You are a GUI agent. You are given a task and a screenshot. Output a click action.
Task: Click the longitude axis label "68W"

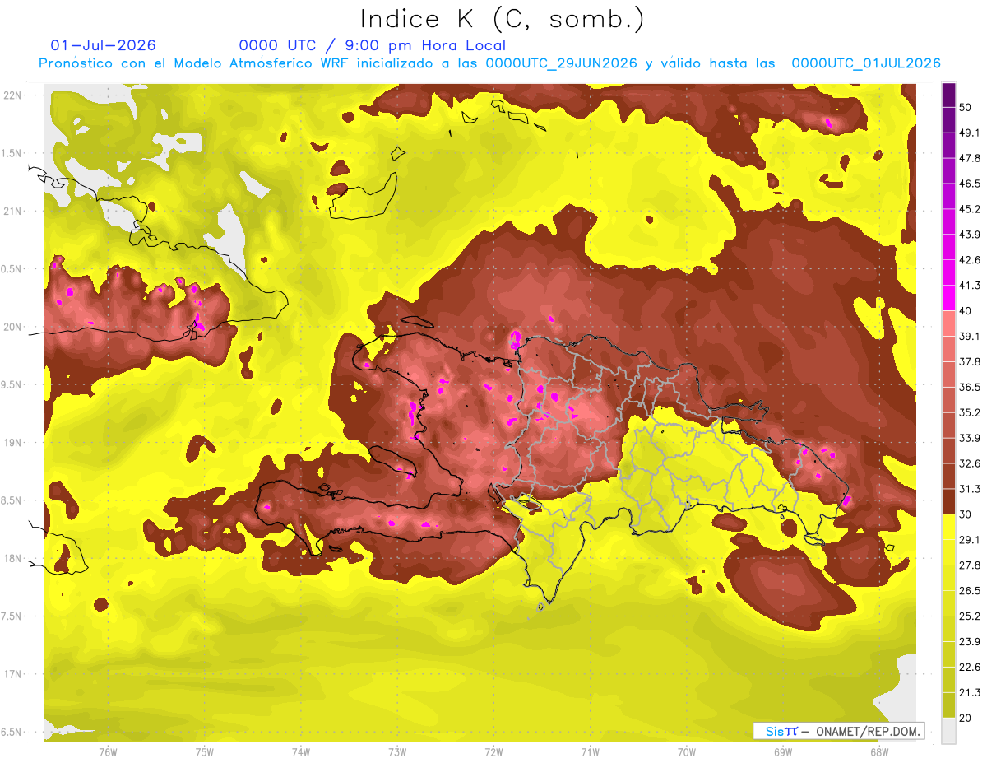pyautogui.click(x=878, y=752)
